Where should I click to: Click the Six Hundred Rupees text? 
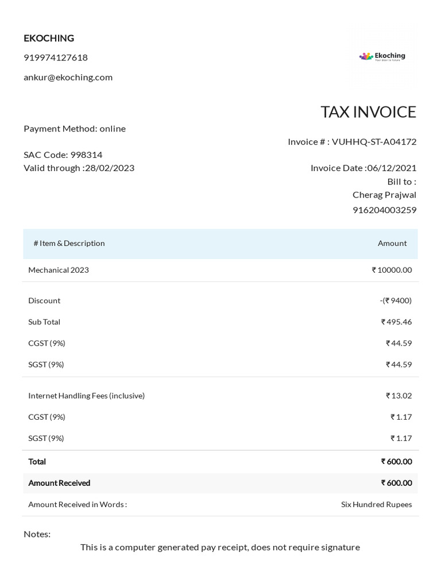click(376, 504)
